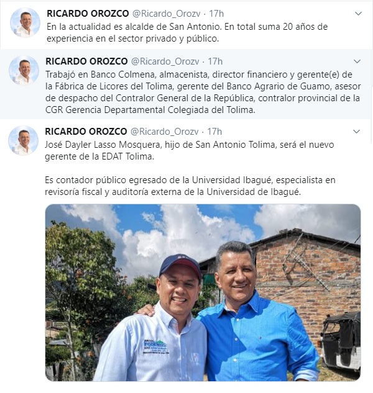Click @Ricardo_Orozv handle in first tweet
The height and width of the screenshot is (393, 373).
(166, 14)
